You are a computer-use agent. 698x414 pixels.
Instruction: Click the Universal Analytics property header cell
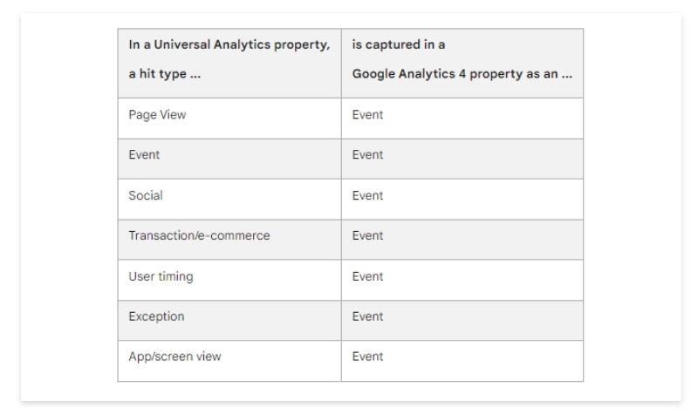coord(229,63)
